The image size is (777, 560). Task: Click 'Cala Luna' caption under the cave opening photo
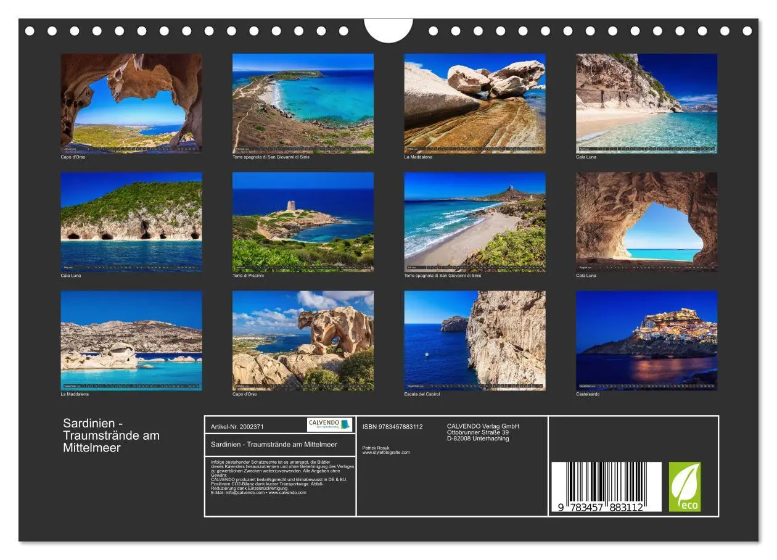point(586,276)
